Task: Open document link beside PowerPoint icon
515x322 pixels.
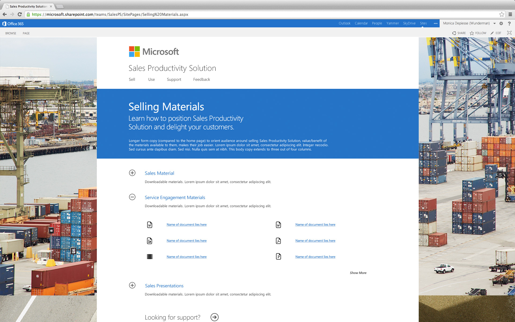Action: tap(315, 257)
